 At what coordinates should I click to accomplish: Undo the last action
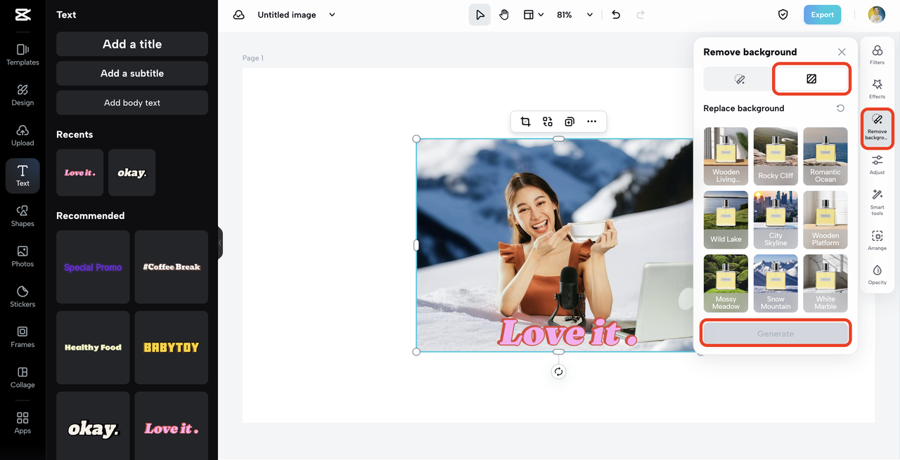616,15
